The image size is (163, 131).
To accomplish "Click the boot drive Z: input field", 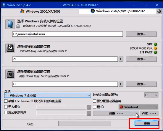I will [x=65, y=59].
